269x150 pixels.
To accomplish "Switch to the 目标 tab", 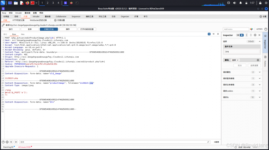I will click(x=16, y=17).
